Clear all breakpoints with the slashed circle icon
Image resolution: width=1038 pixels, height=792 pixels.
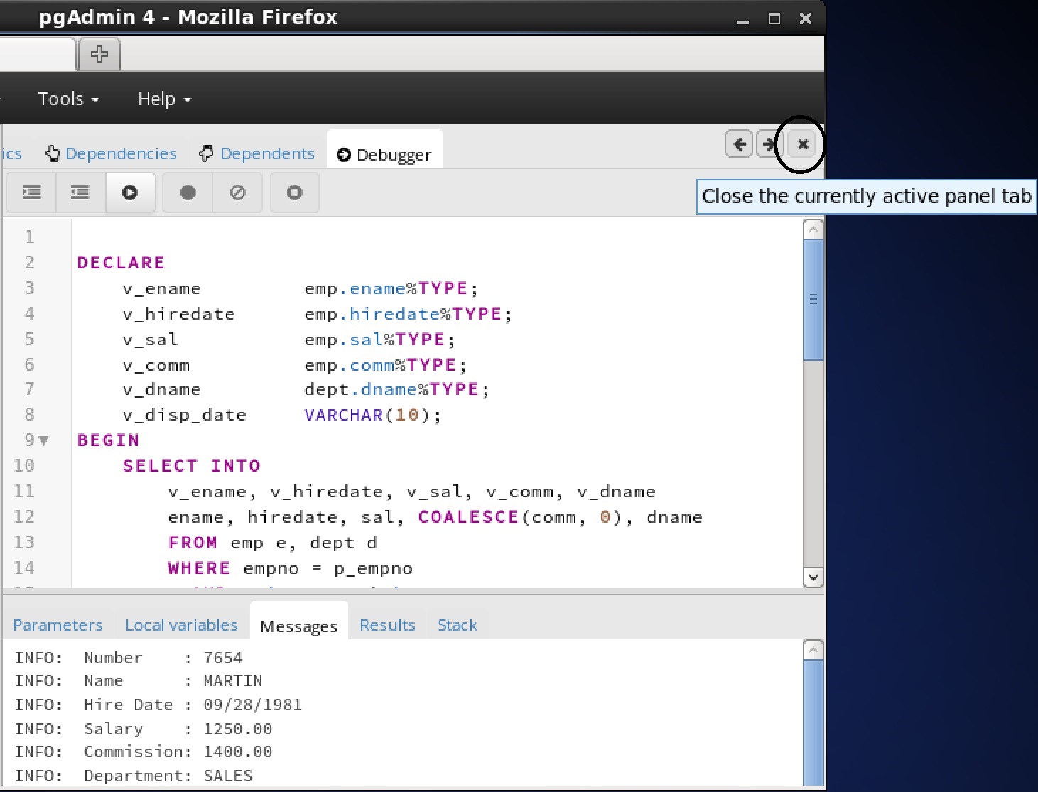coord(237,192)
